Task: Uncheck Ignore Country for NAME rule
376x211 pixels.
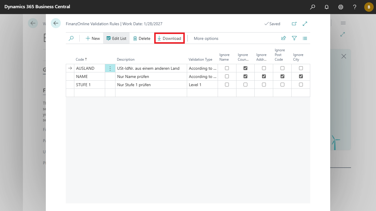Action: coord(245,76)
